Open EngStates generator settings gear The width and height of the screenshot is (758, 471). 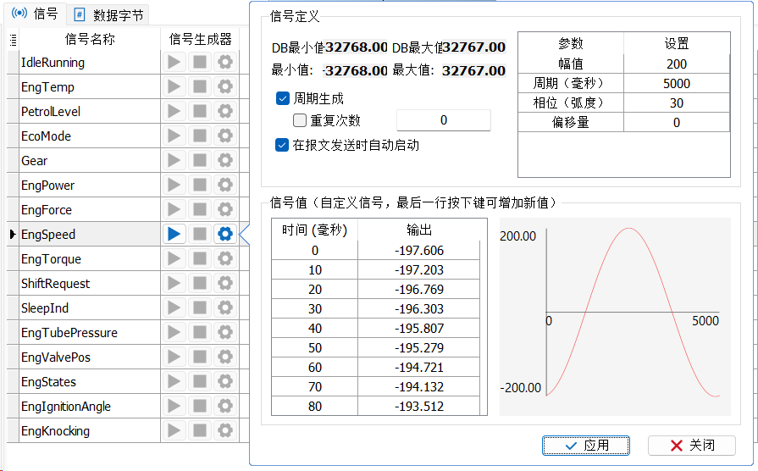(x=225, y=381)
